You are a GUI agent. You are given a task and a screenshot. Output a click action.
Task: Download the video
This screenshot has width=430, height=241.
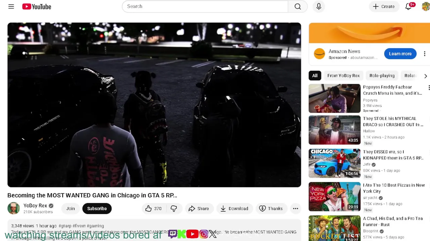(x=234, y=209)
